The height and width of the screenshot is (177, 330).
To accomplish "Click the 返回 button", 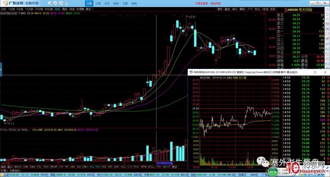I will [273, 9].
